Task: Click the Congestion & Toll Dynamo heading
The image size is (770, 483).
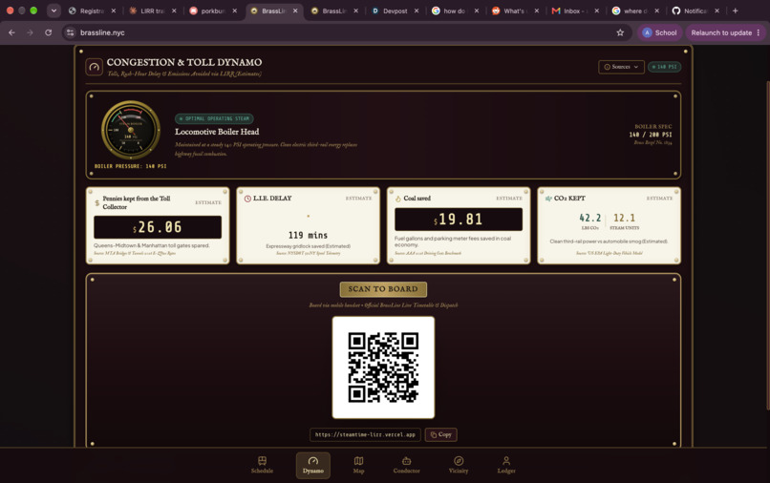Action: click(x=184, y=62)
